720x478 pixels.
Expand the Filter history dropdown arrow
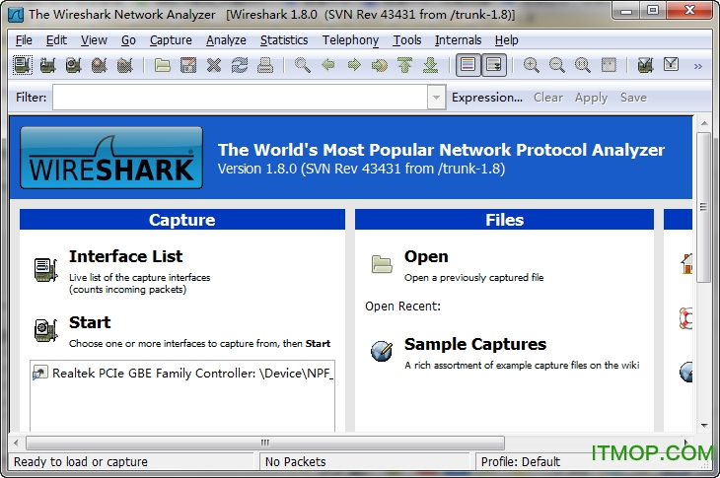(x=436, y=98)
